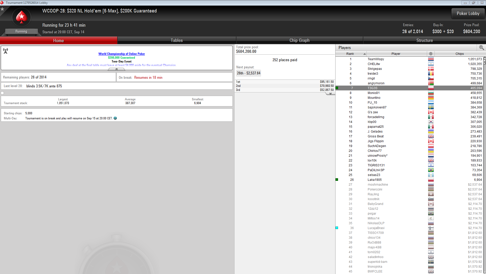Image resolution: width=486 pixels, height=274 pixels.
Task: Click the broadcast antenna icon in the banner
Action: 6,51
